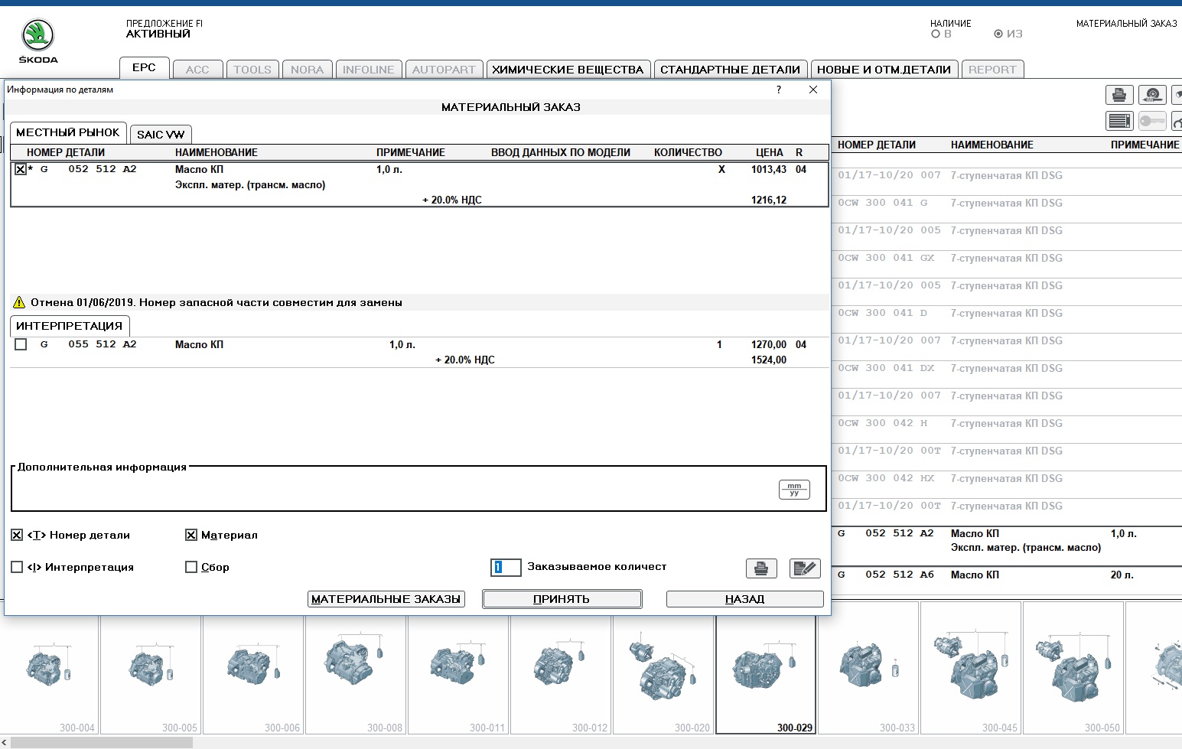The image size is (1182, 749).
Task: Click the help question mark icon
Action: [779, 90]
